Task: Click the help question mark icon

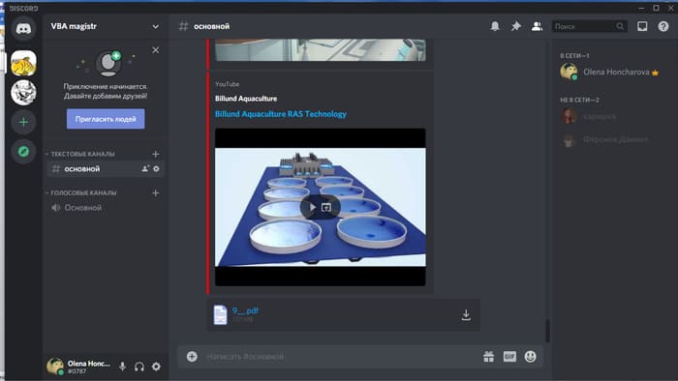Action: (x=663, y=26)
